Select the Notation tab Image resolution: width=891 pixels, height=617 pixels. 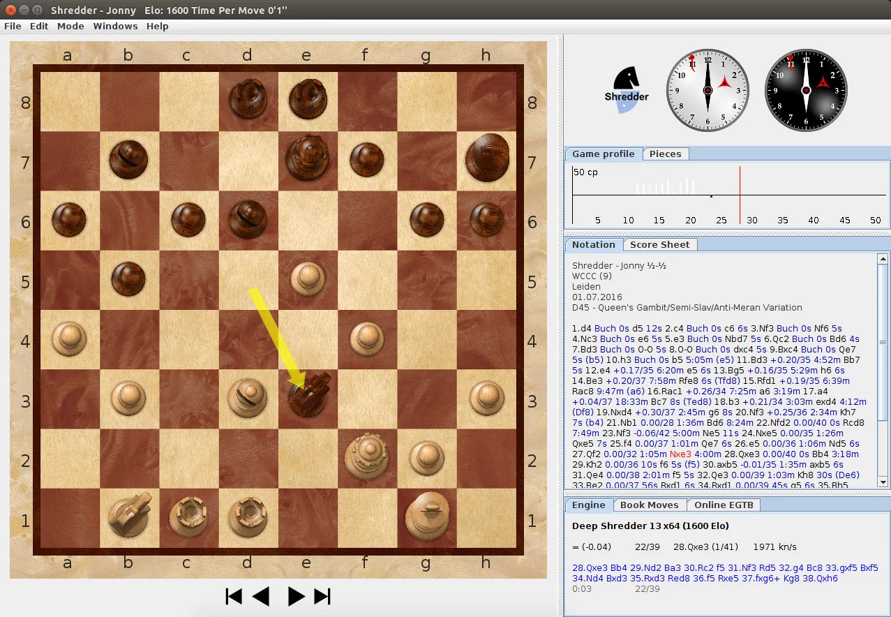[593, 244]
